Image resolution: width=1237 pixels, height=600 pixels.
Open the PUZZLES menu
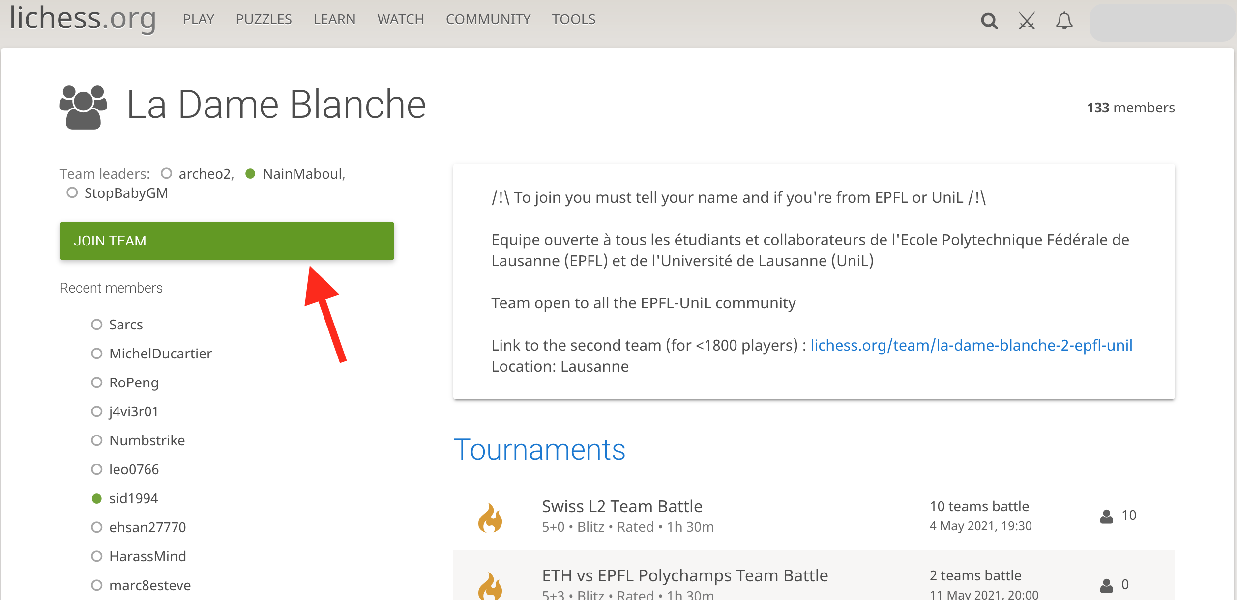tap(264, 19)
